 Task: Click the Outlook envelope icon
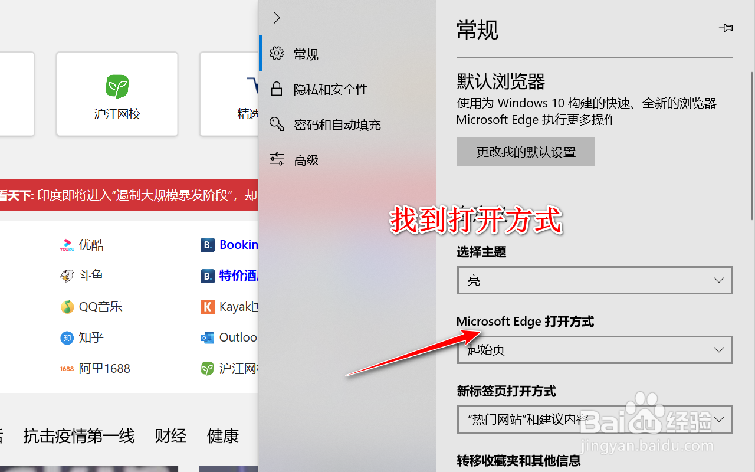pyautogui.click(x=207, y=337)
